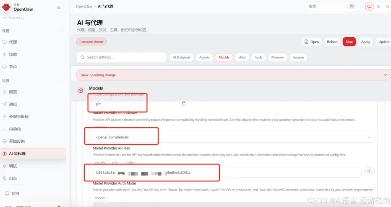The width and height of the screenshot is (391, 207).
Task: Open 代理 in the sidebar
Action: coord(33,42)
